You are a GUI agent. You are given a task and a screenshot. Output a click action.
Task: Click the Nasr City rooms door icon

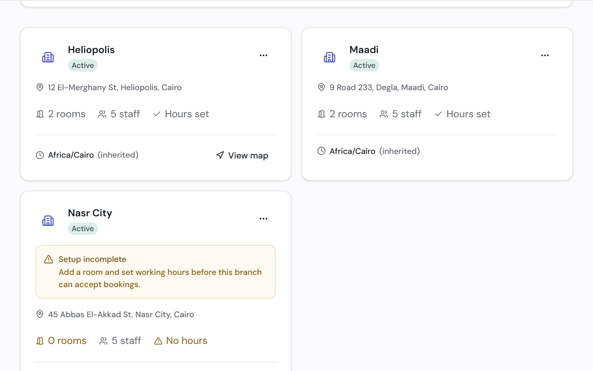pos(40,341)
